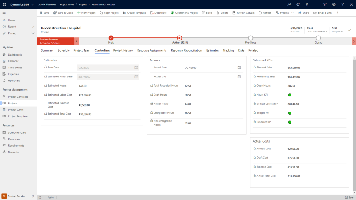Open Project Gantt in sidebar

click(x=16, y=109)
